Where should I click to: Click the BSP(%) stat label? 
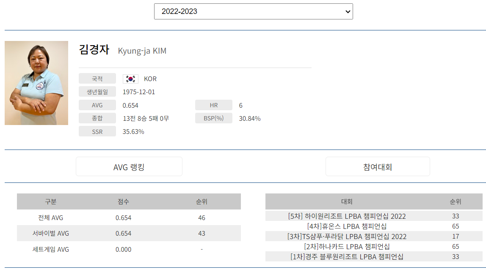click(x=213, y=118)
